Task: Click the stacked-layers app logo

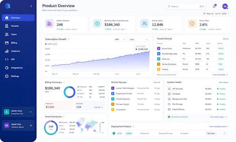Action: (x=8, y=6)
